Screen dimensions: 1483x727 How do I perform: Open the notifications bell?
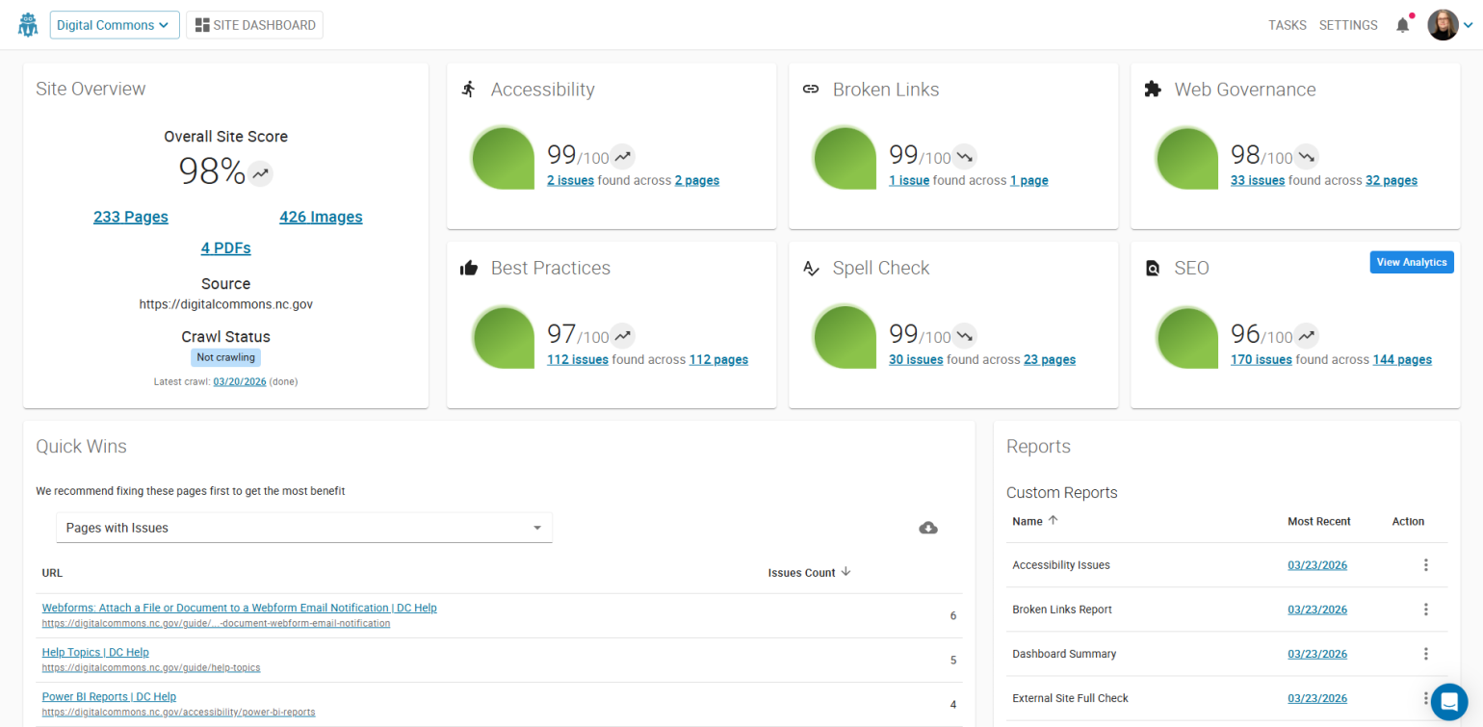coord(1403,25)
